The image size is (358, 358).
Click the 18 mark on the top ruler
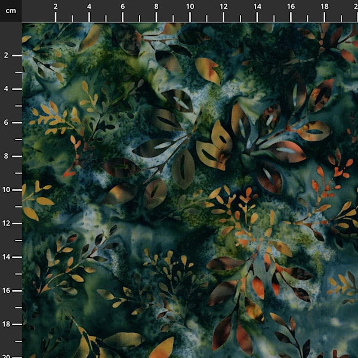[x=323, y=6]
